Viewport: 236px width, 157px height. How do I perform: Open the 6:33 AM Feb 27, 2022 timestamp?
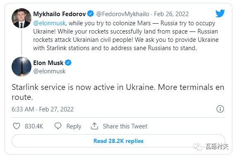[43, 109]
